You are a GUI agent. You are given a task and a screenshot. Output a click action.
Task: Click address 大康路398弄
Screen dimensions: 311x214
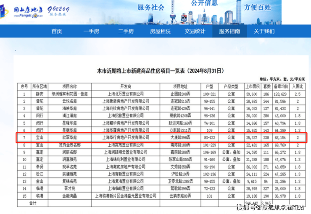coord(180,137)
